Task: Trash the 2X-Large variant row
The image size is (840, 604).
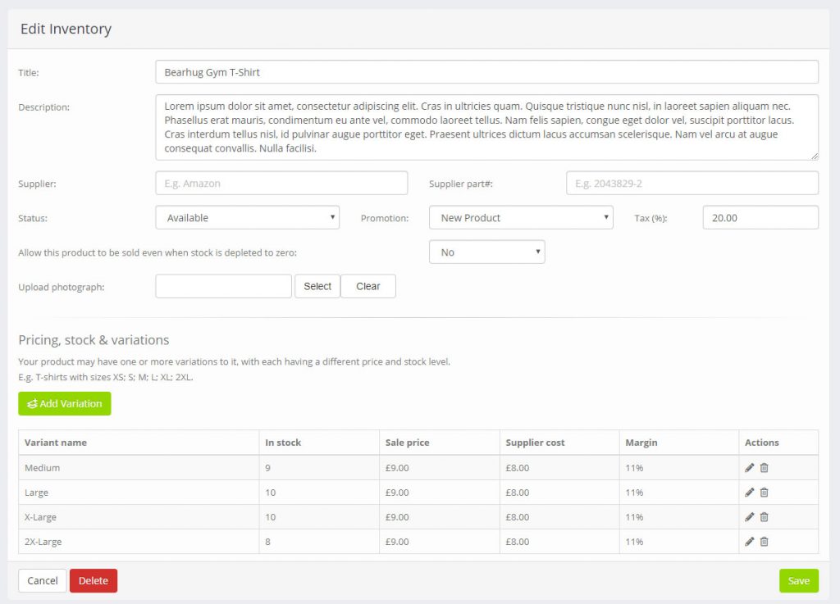Action: click(x=764, y=541)
